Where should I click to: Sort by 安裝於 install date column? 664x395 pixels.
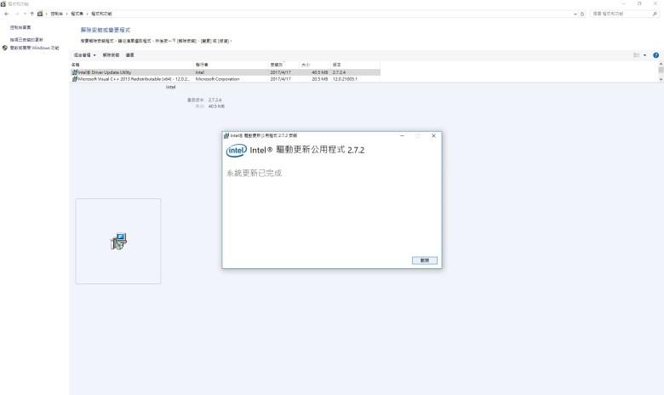pos(284,65)
